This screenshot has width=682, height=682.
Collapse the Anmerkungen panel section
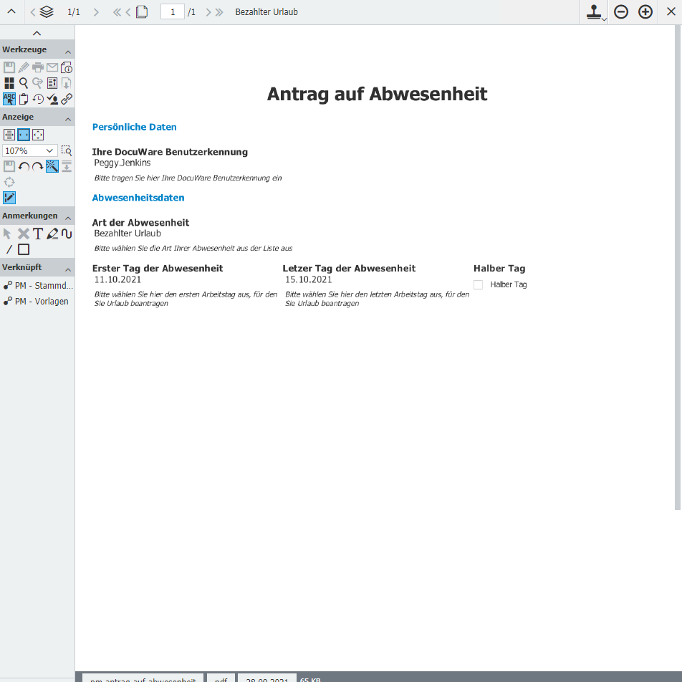(68, 216)
